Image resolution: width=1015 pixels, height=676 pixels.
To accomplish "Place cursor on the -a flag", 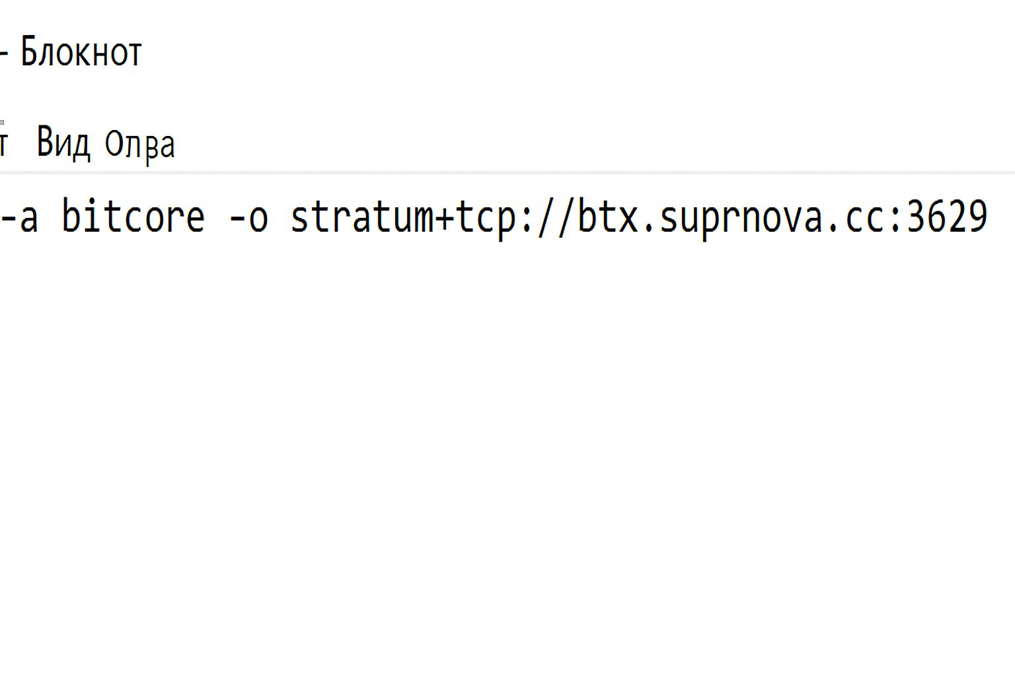I will tap(19, 217).
